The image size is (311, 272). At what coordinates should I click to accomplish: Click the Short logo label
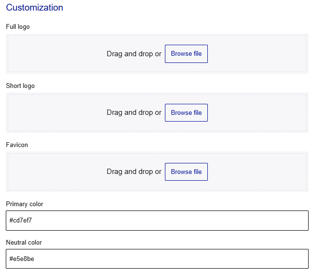pos(20,86)
